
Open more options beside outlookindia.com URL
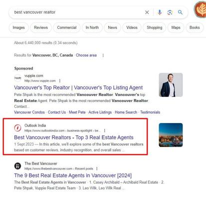pos(104,130)
